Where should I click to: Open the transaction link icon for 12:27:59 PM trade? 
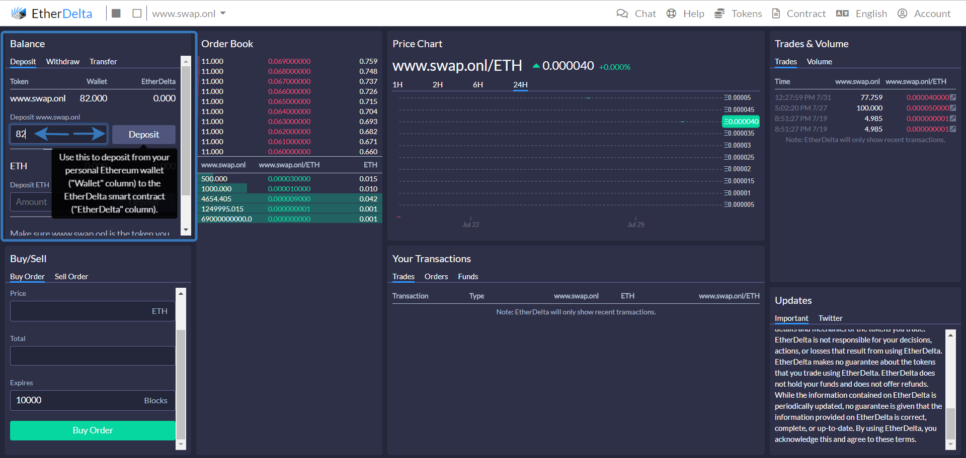[x=953, y=97]
